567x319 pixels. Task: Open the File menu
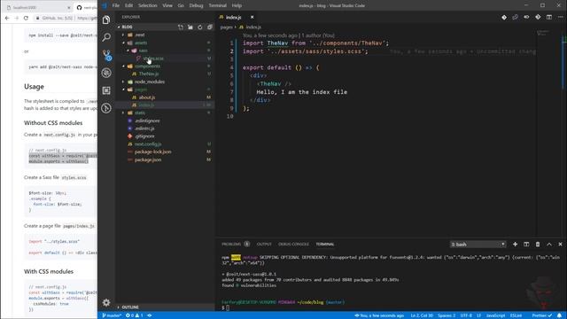click(x=116, y=5)
